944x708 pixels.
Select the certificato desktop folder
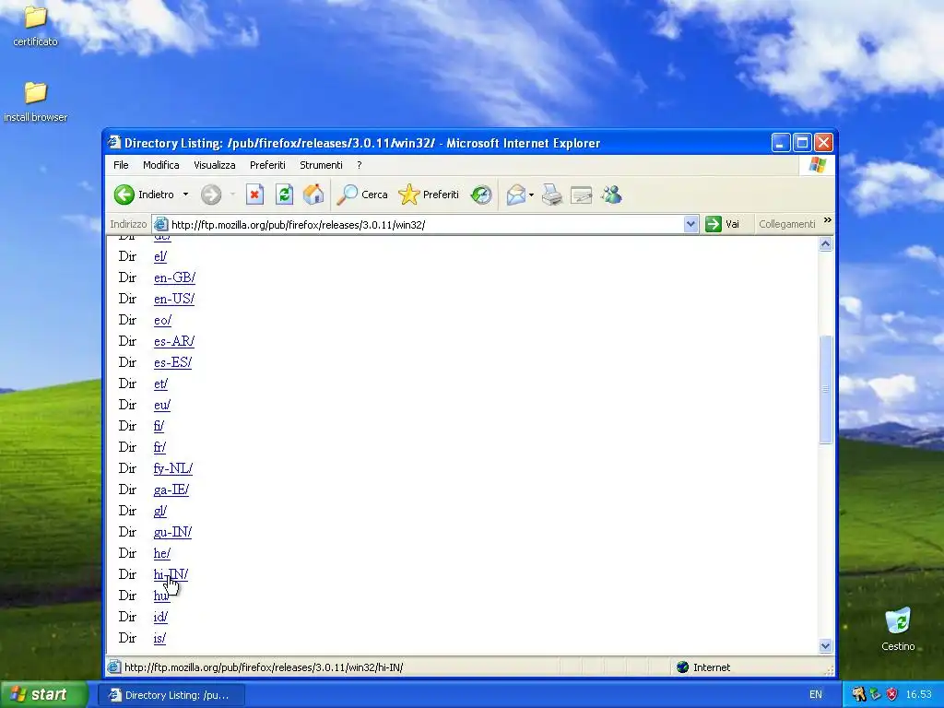[36, 26]
